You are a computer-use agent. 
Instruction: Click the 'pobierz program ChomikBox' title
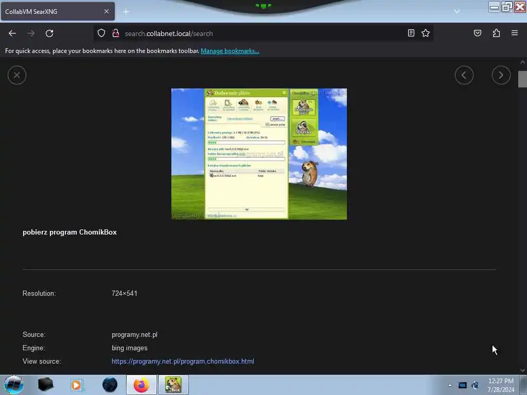click(x=69, y=232)
